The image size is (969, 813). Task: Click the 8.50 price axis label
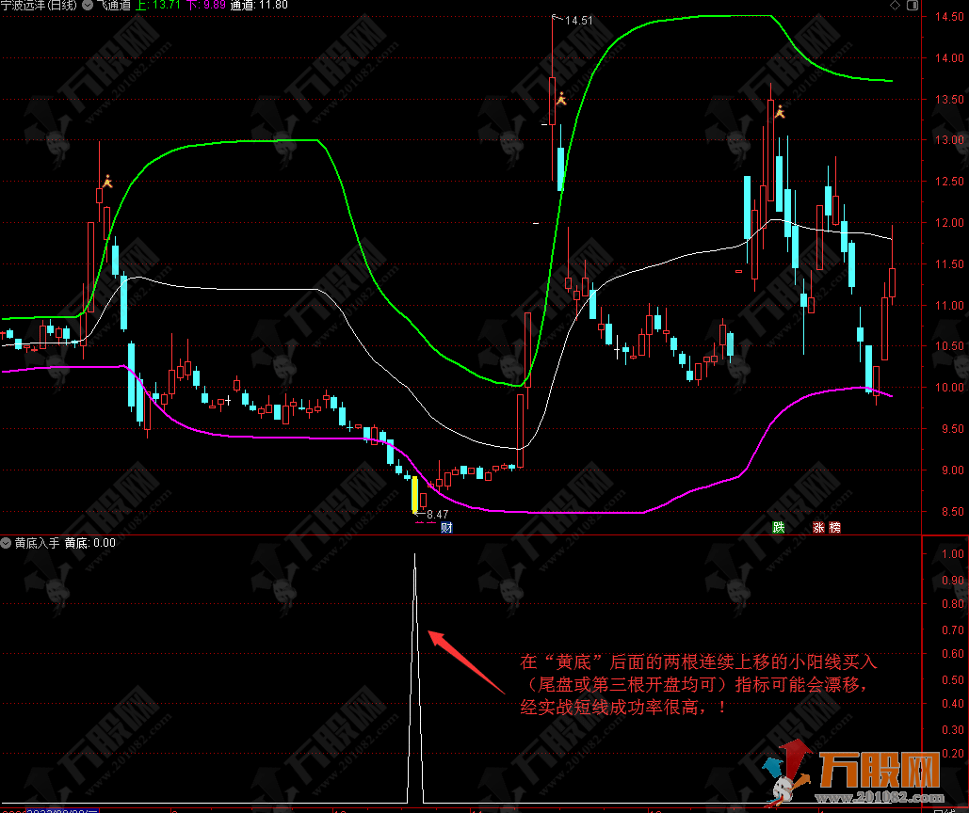pos(952,511)
